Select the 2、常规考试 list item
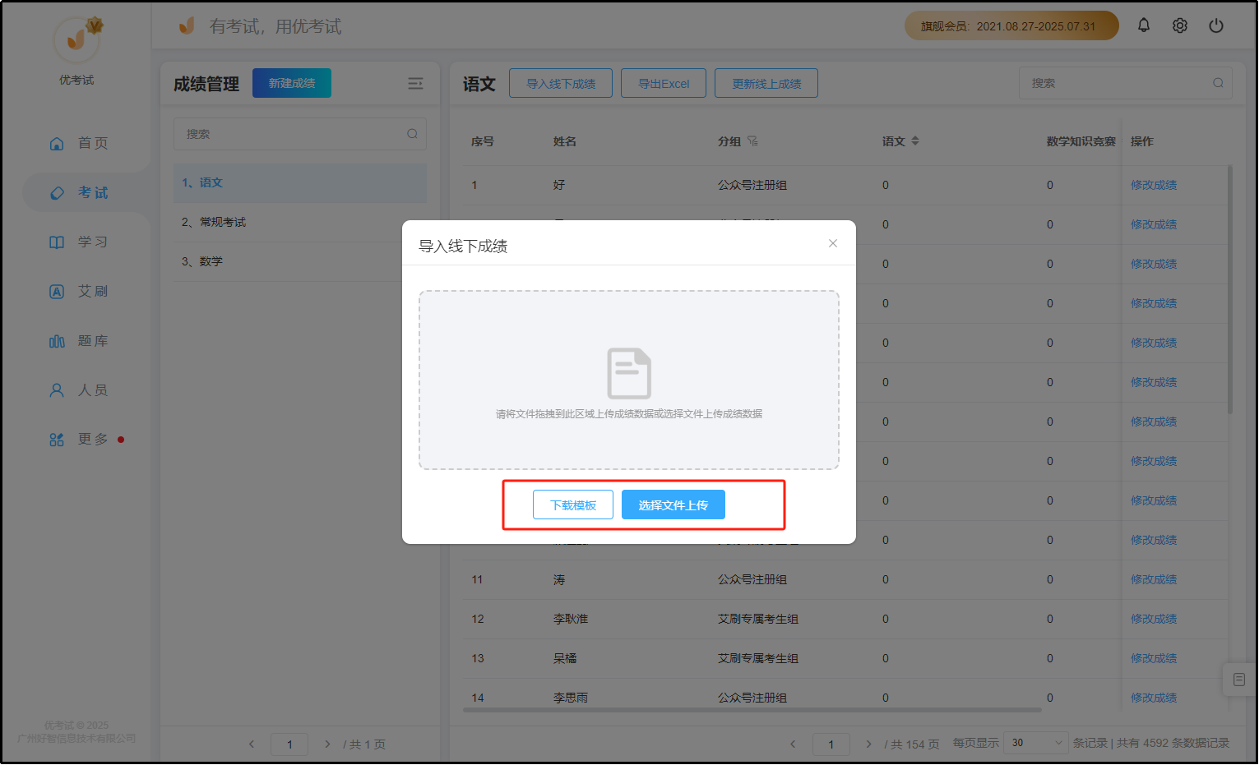This screenshot has height=765, width=1259. pos(300,222)
